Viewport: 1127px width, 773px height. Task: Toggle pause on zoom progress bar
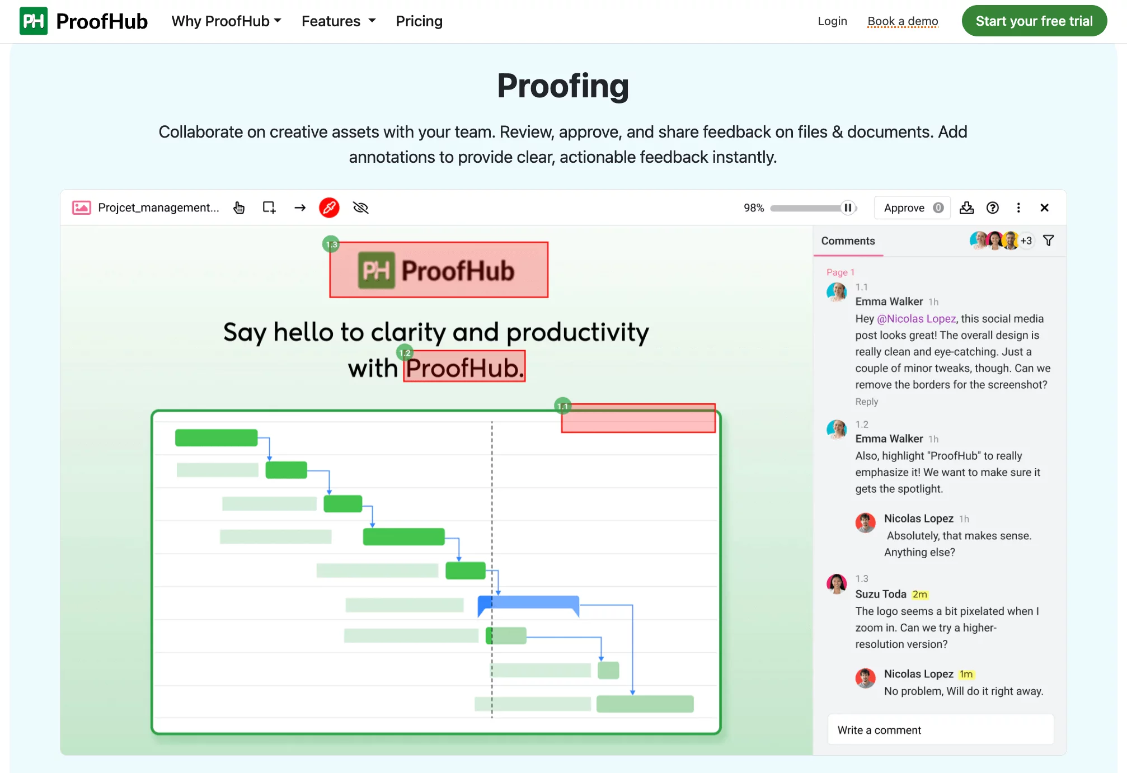pyautogui.click(x=847, y=207)
